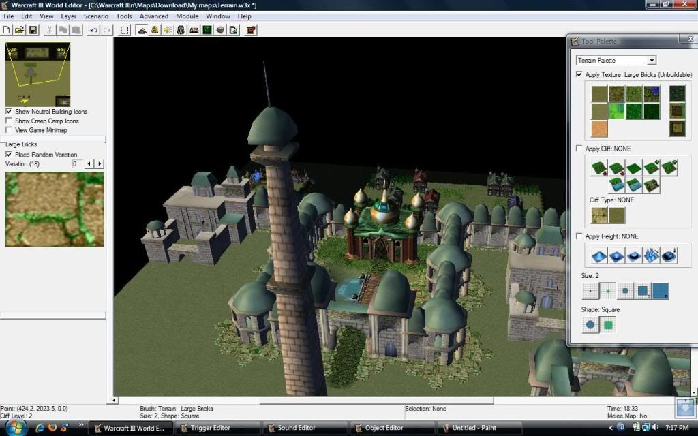
Task: Select the Ramp cliff tool
Action: (651, 185)
